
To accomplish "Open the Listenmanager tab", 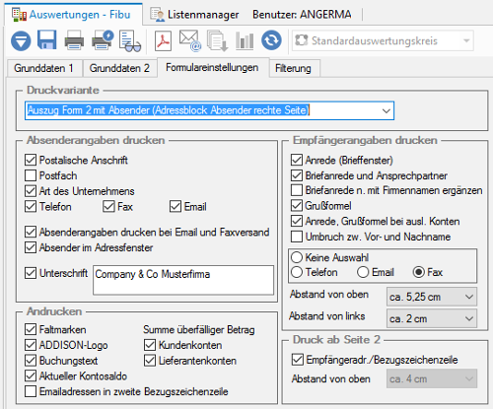I will click(x=194, y=15).
